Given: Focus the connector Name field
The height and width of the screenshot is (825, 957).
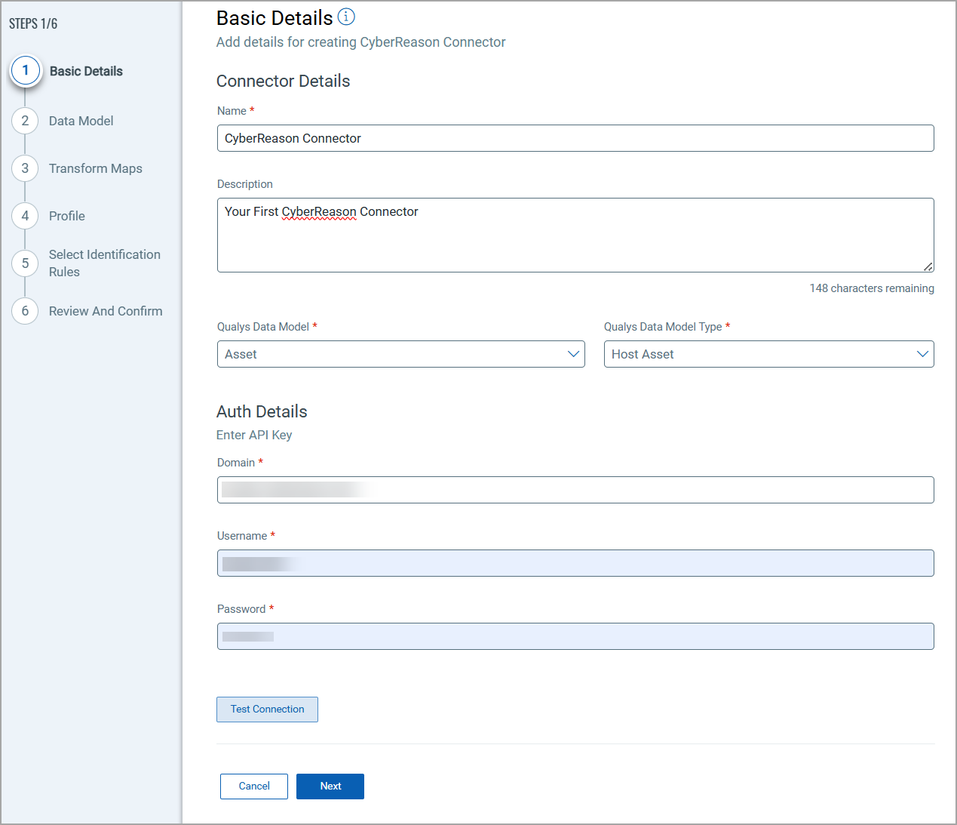Looking at the screenshot, I should pyautogui.click(x=575, y=138).
